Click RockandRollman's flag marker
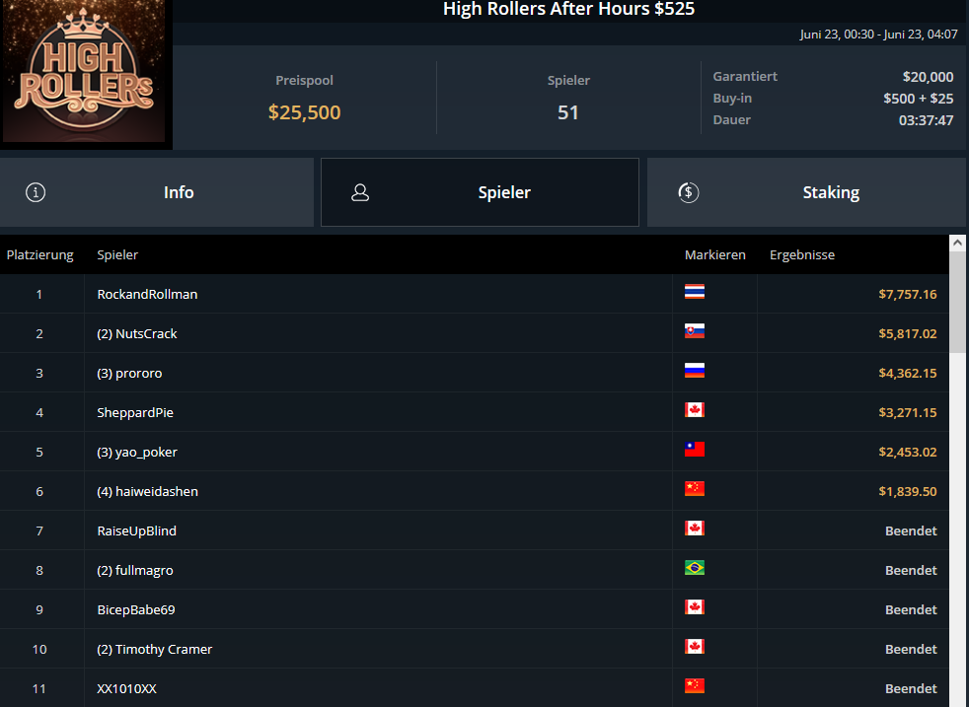This screenshot has height=707, width=969. pyautogui.click(x=695, y=292)
